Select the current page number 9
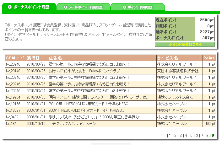 [x=213, y=136]
